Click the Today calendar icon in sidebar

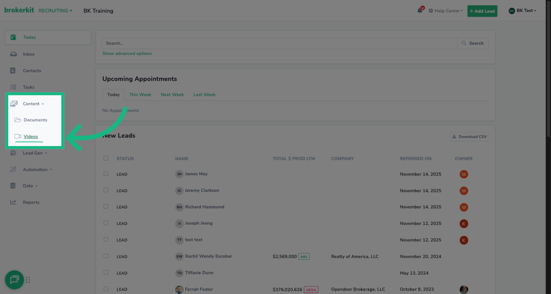tap(13, 37)
